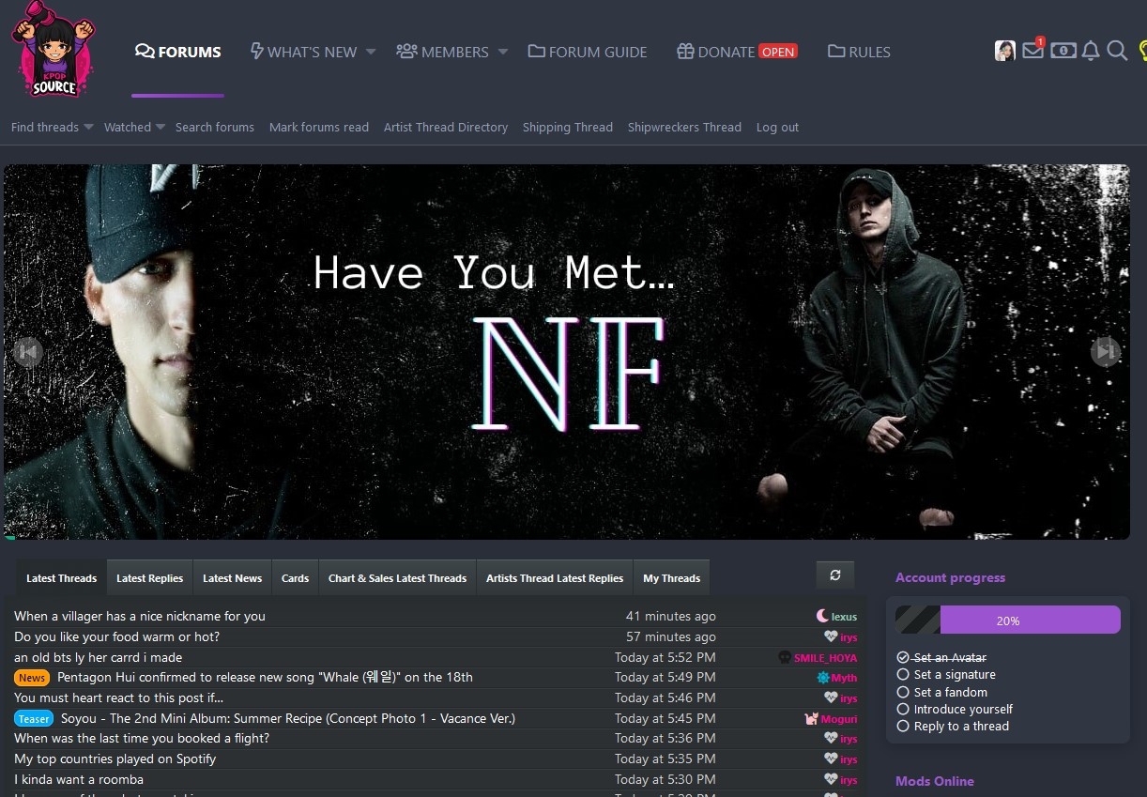Click Mark forums read link
The height and width of the screenshot is (797, 1147).
[x=319, y=127]
